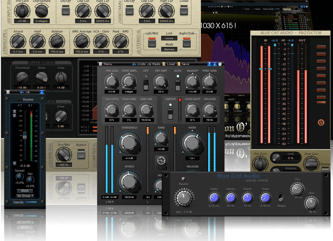Click the MAKEUP knob on the dark compressor
This screenshot has height=241, width=333.
tap(192, 82)
